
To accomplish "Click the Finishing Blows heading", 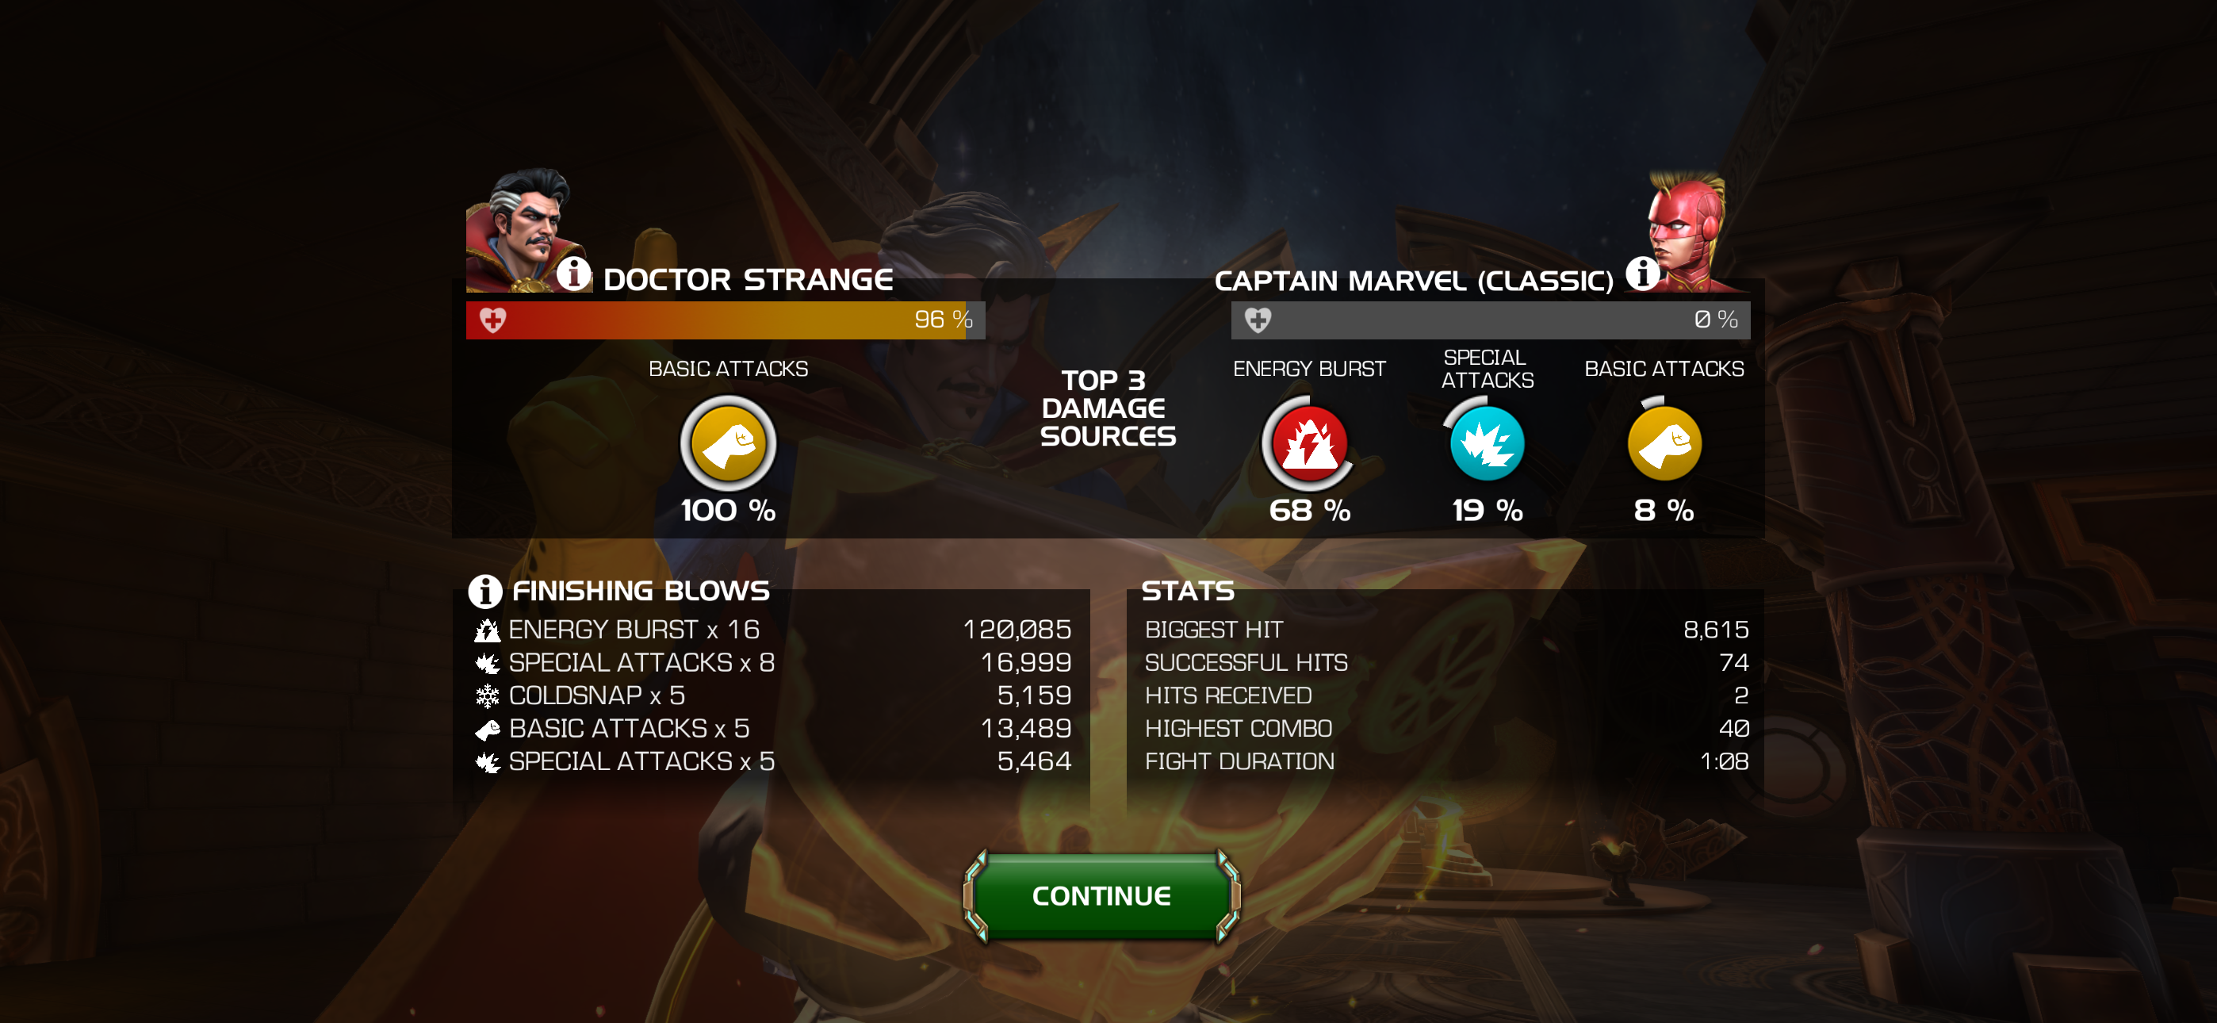I will (x=641, y=591).
